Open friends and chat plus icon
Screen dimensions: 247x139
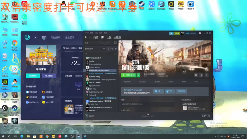tap(208, 116)
